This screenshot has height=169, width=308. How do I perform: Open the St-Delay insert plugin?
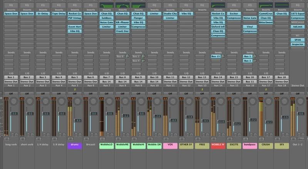pos(43,14)
